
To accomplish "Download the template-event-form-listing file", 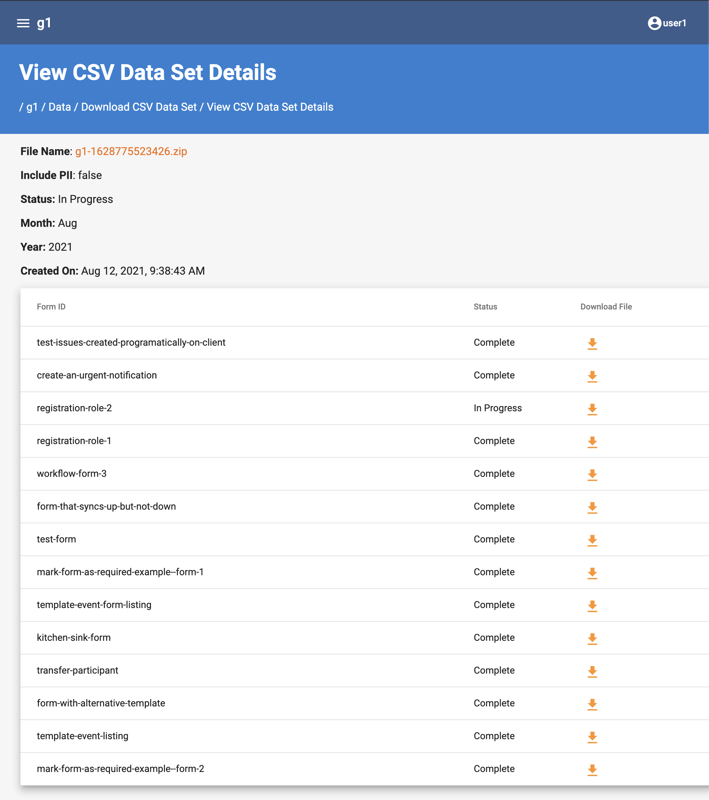I will [x=593, y=606].
